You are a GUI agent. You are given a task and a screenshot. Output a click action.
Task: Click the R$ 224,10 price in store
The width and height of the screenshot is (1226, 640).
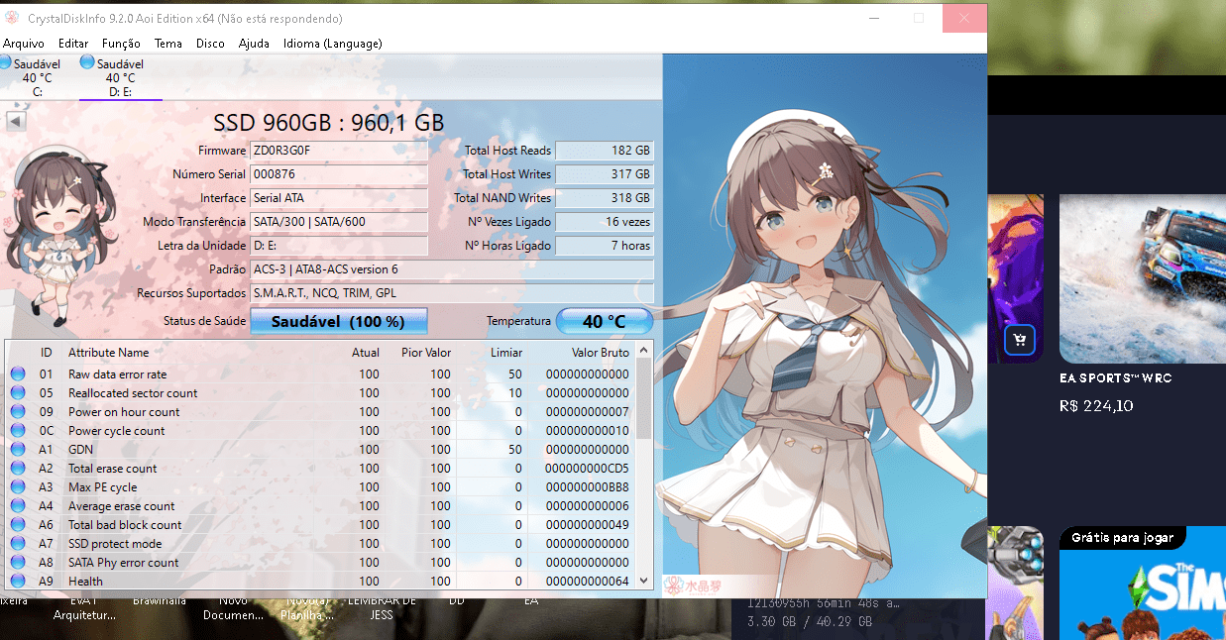[x=1096, y=406]
